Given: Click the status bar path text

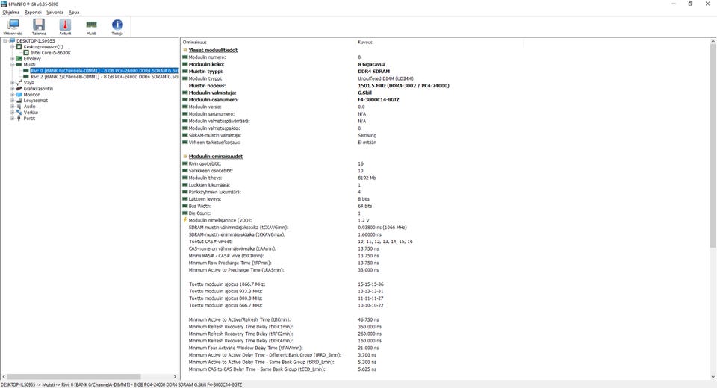Looking at the screenshot, I should (x=121, y=384).
